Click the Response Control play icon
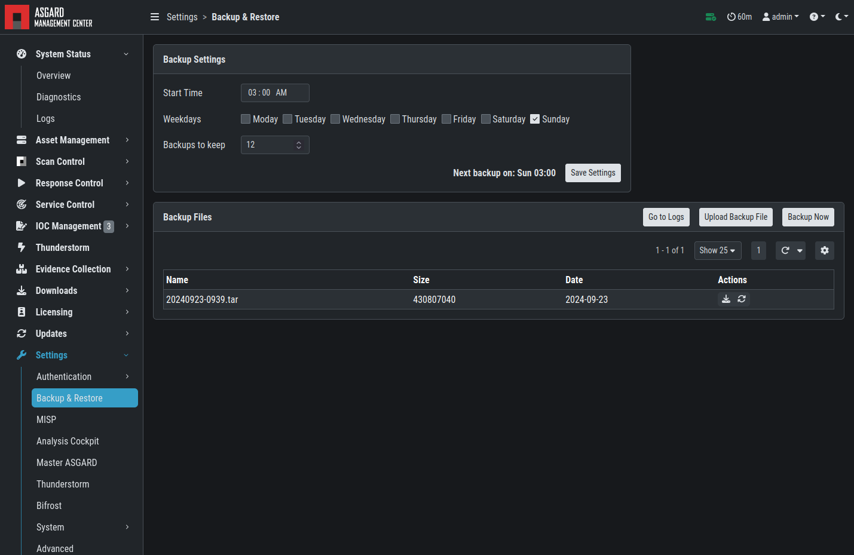Image resolution: width=854 pixels, height=555 pixels. [x=22, y=183]
